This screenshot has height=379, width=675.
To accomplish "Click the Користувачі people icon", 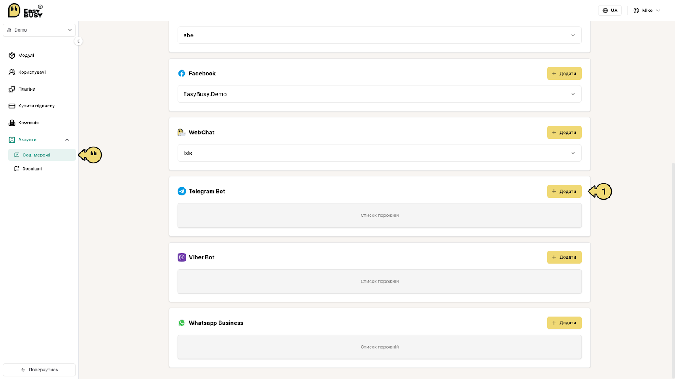I will (x=12, y=72).
